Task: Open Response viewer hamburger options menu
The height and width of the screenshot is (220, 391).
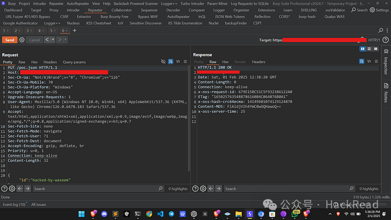Action: point(376,61)
